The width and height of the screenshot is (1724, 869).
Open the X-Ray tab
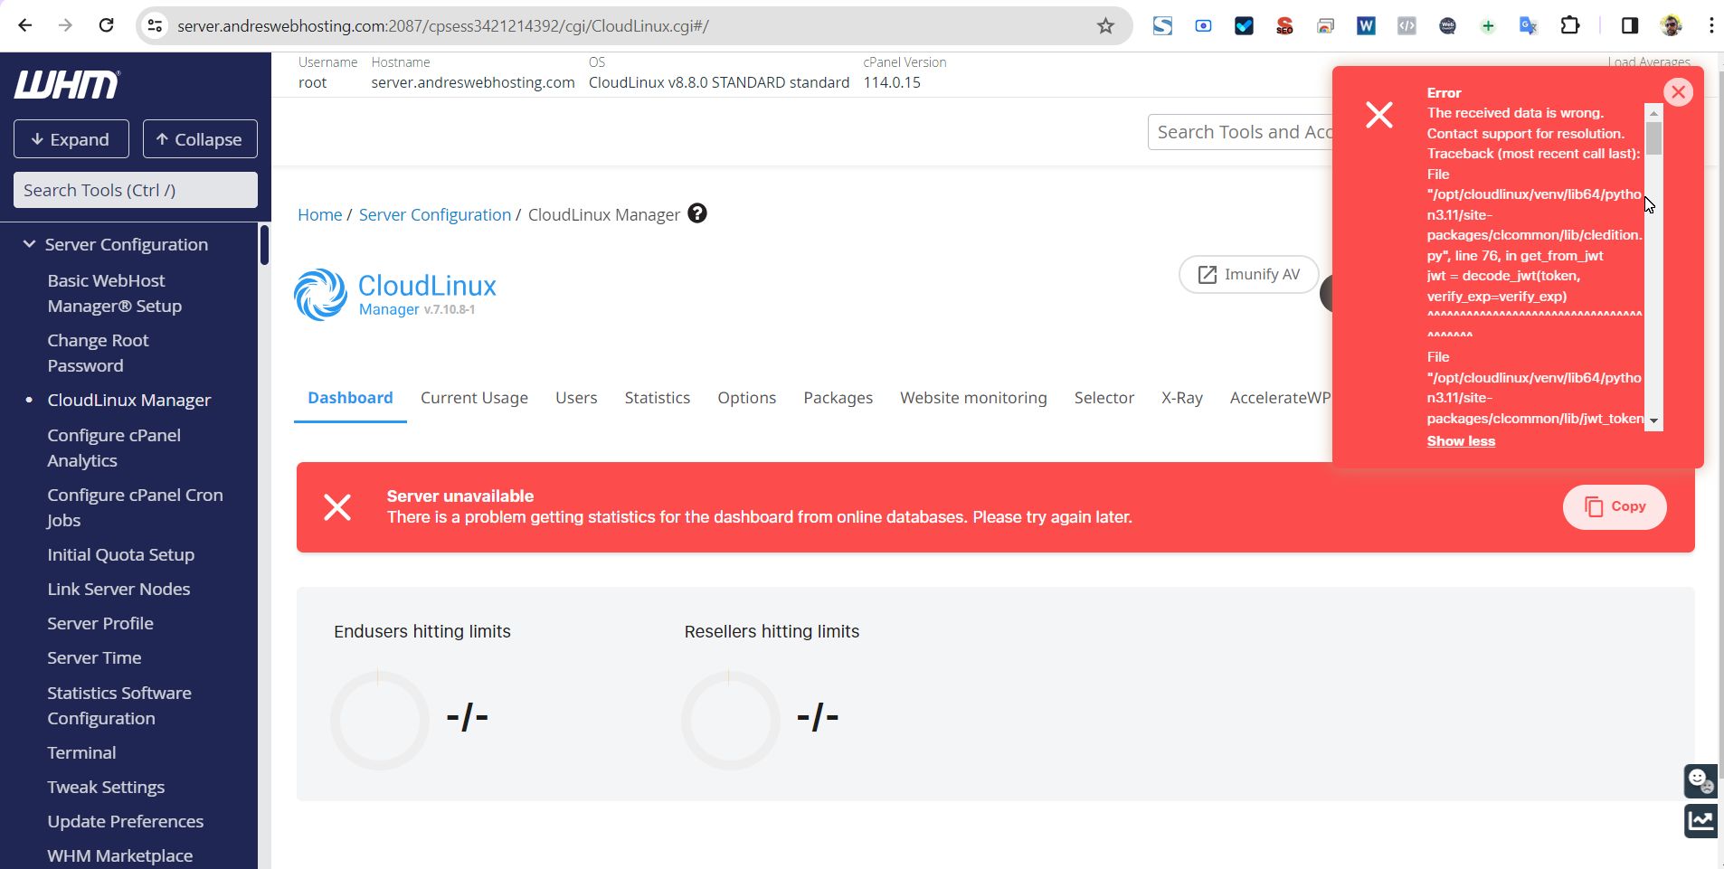tap(1182, 398)
